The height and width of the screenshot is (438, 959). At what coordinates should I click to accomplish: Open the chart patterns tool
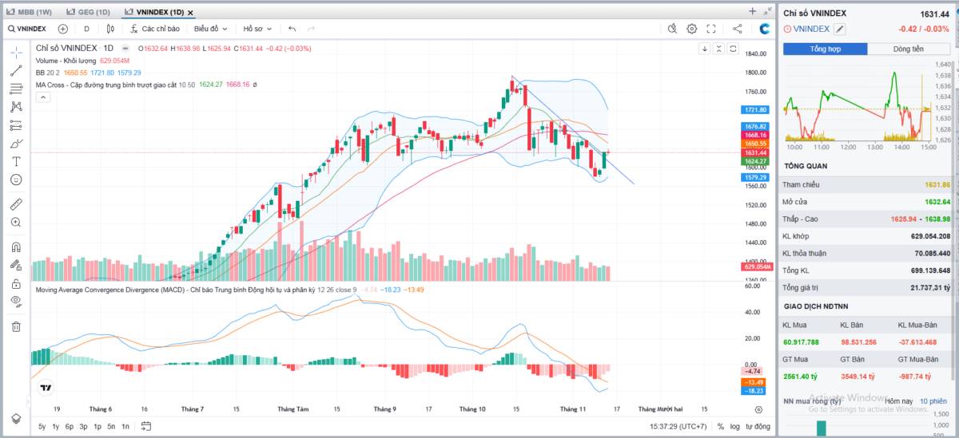[16, 106]
